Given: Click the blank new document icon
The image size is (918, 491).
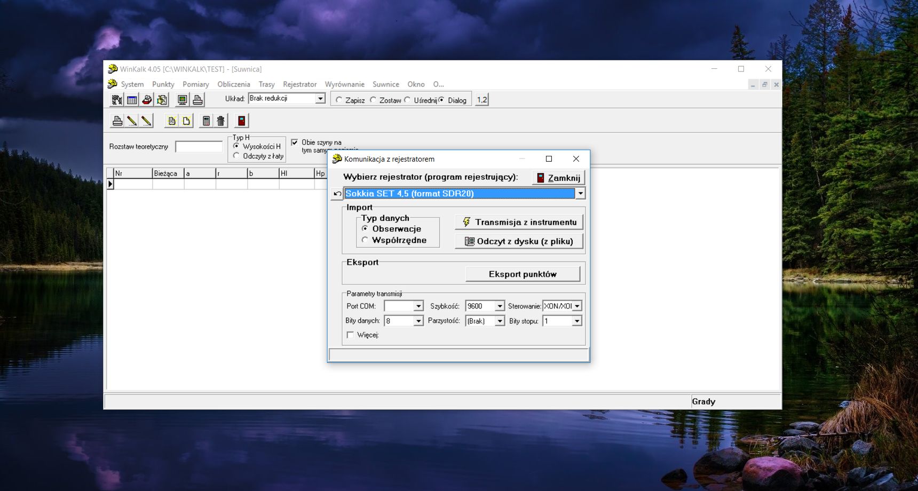Looking at the screenshot, I should pyautogui.click(x=186, y=121).
